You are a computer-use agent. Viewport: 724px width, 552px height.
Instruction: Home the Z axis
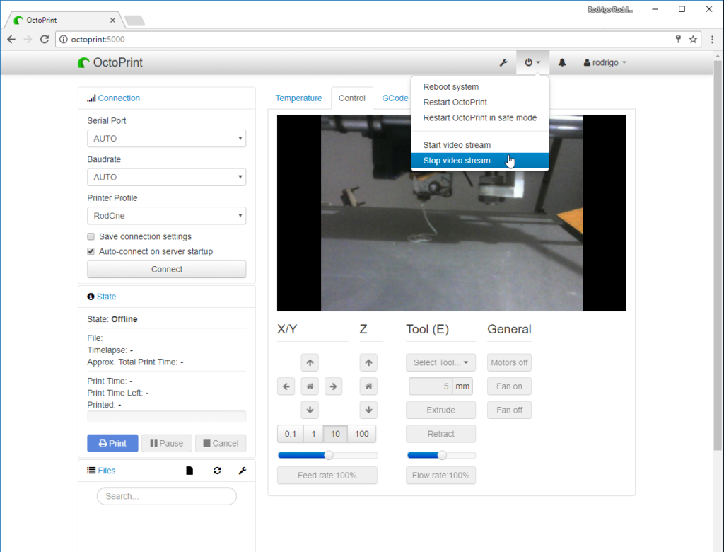coord(368,386)
